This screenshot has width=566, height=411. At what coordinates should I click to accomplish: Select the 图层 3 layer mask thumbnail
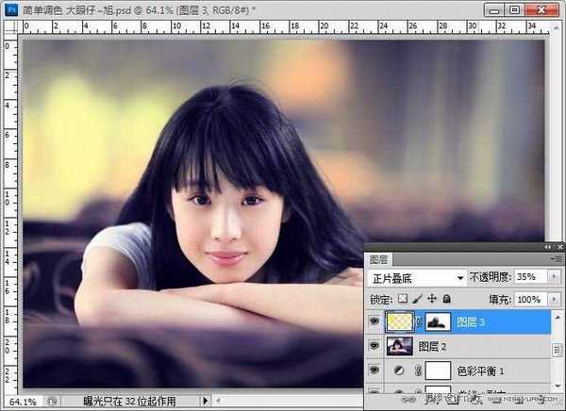(x=438, y=321)
